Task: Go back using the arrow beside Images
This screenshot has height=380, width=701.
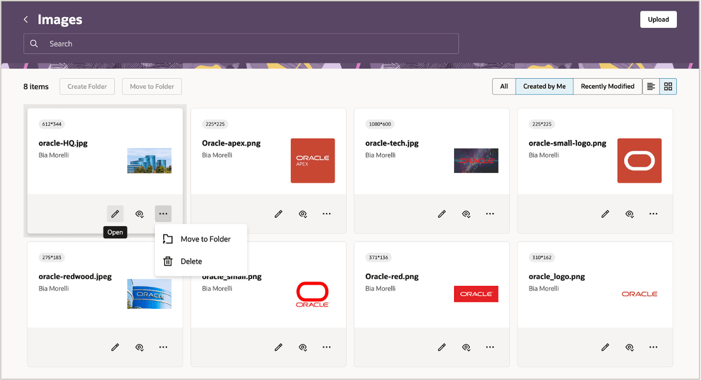Action: [26, 19]
